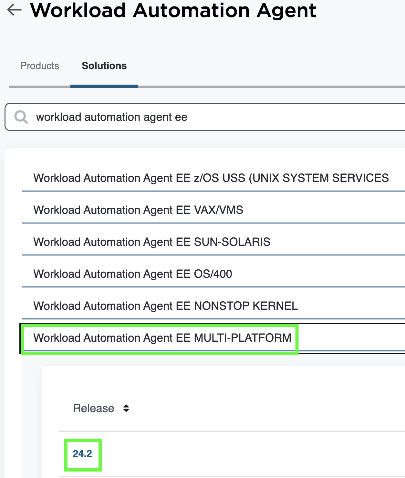Image resolution: width=405 pixels, height=478 pixels.
Task: Open release 24.2 link
Action: (83, 454)
